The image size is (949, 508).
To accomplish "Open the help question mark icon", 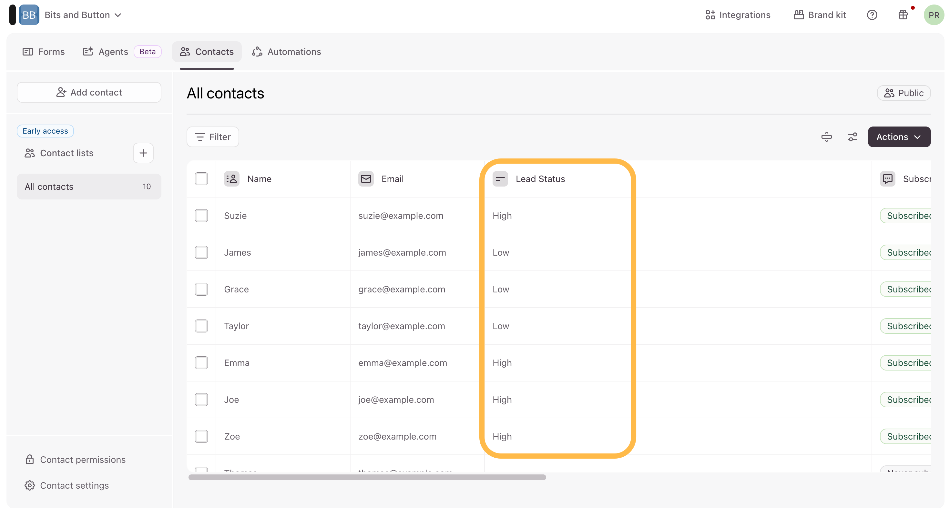I will coord(872,15).
